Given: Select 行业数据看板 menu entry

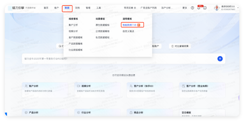Looking at the screenshot, I should [x=76, y=50].
